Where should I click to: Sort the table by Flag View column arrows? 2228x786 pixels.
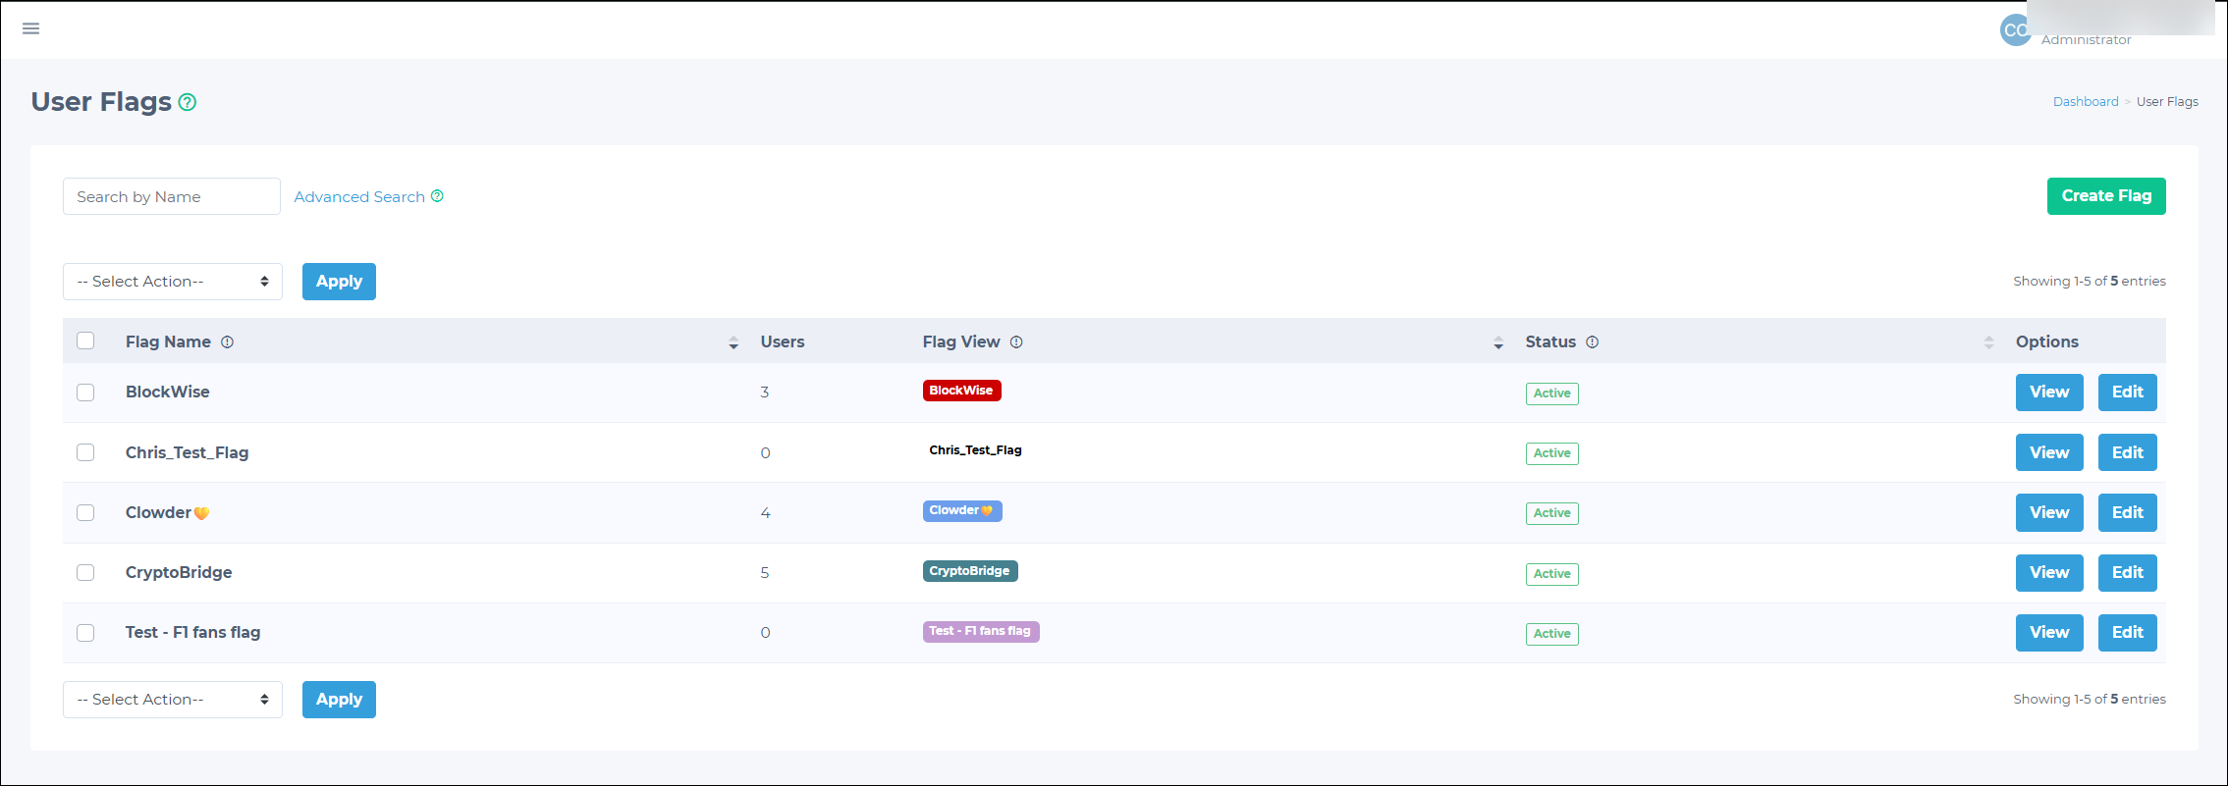click(1498, 342)
